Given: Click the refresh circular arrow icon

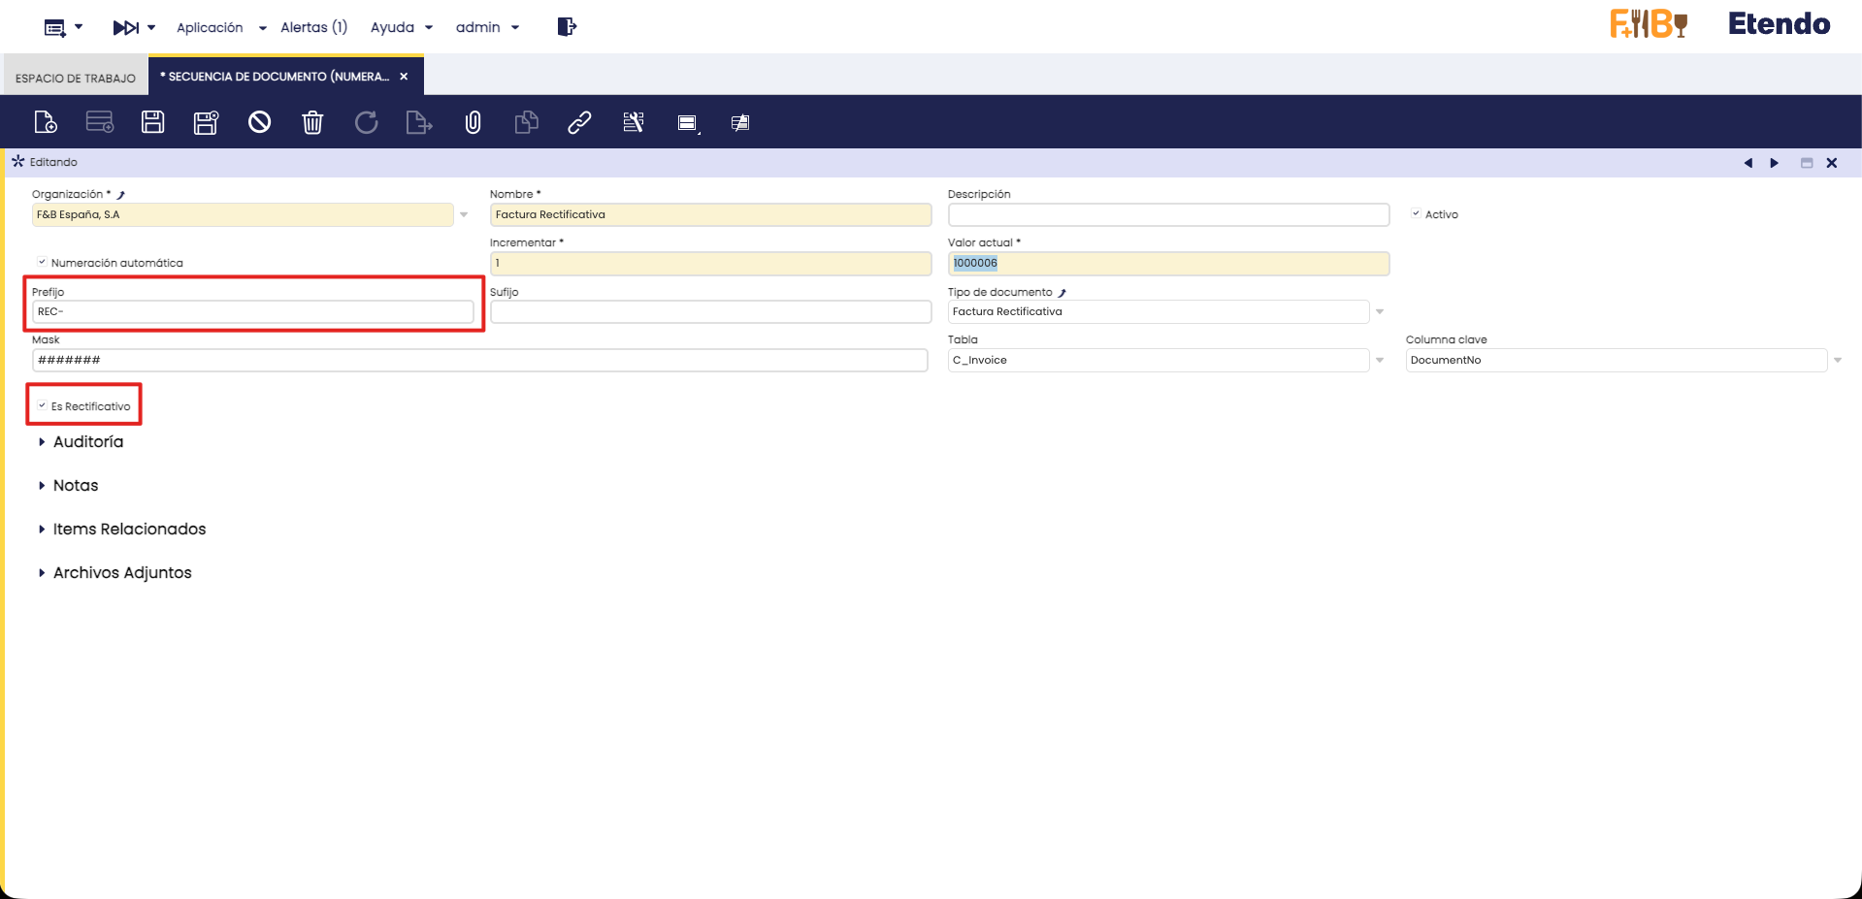Looking at the screenshot, I should [366, 122].
